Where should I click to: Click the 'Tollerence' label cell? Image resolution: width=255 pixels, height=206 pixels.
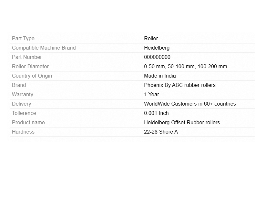click(x=24, y=113)
